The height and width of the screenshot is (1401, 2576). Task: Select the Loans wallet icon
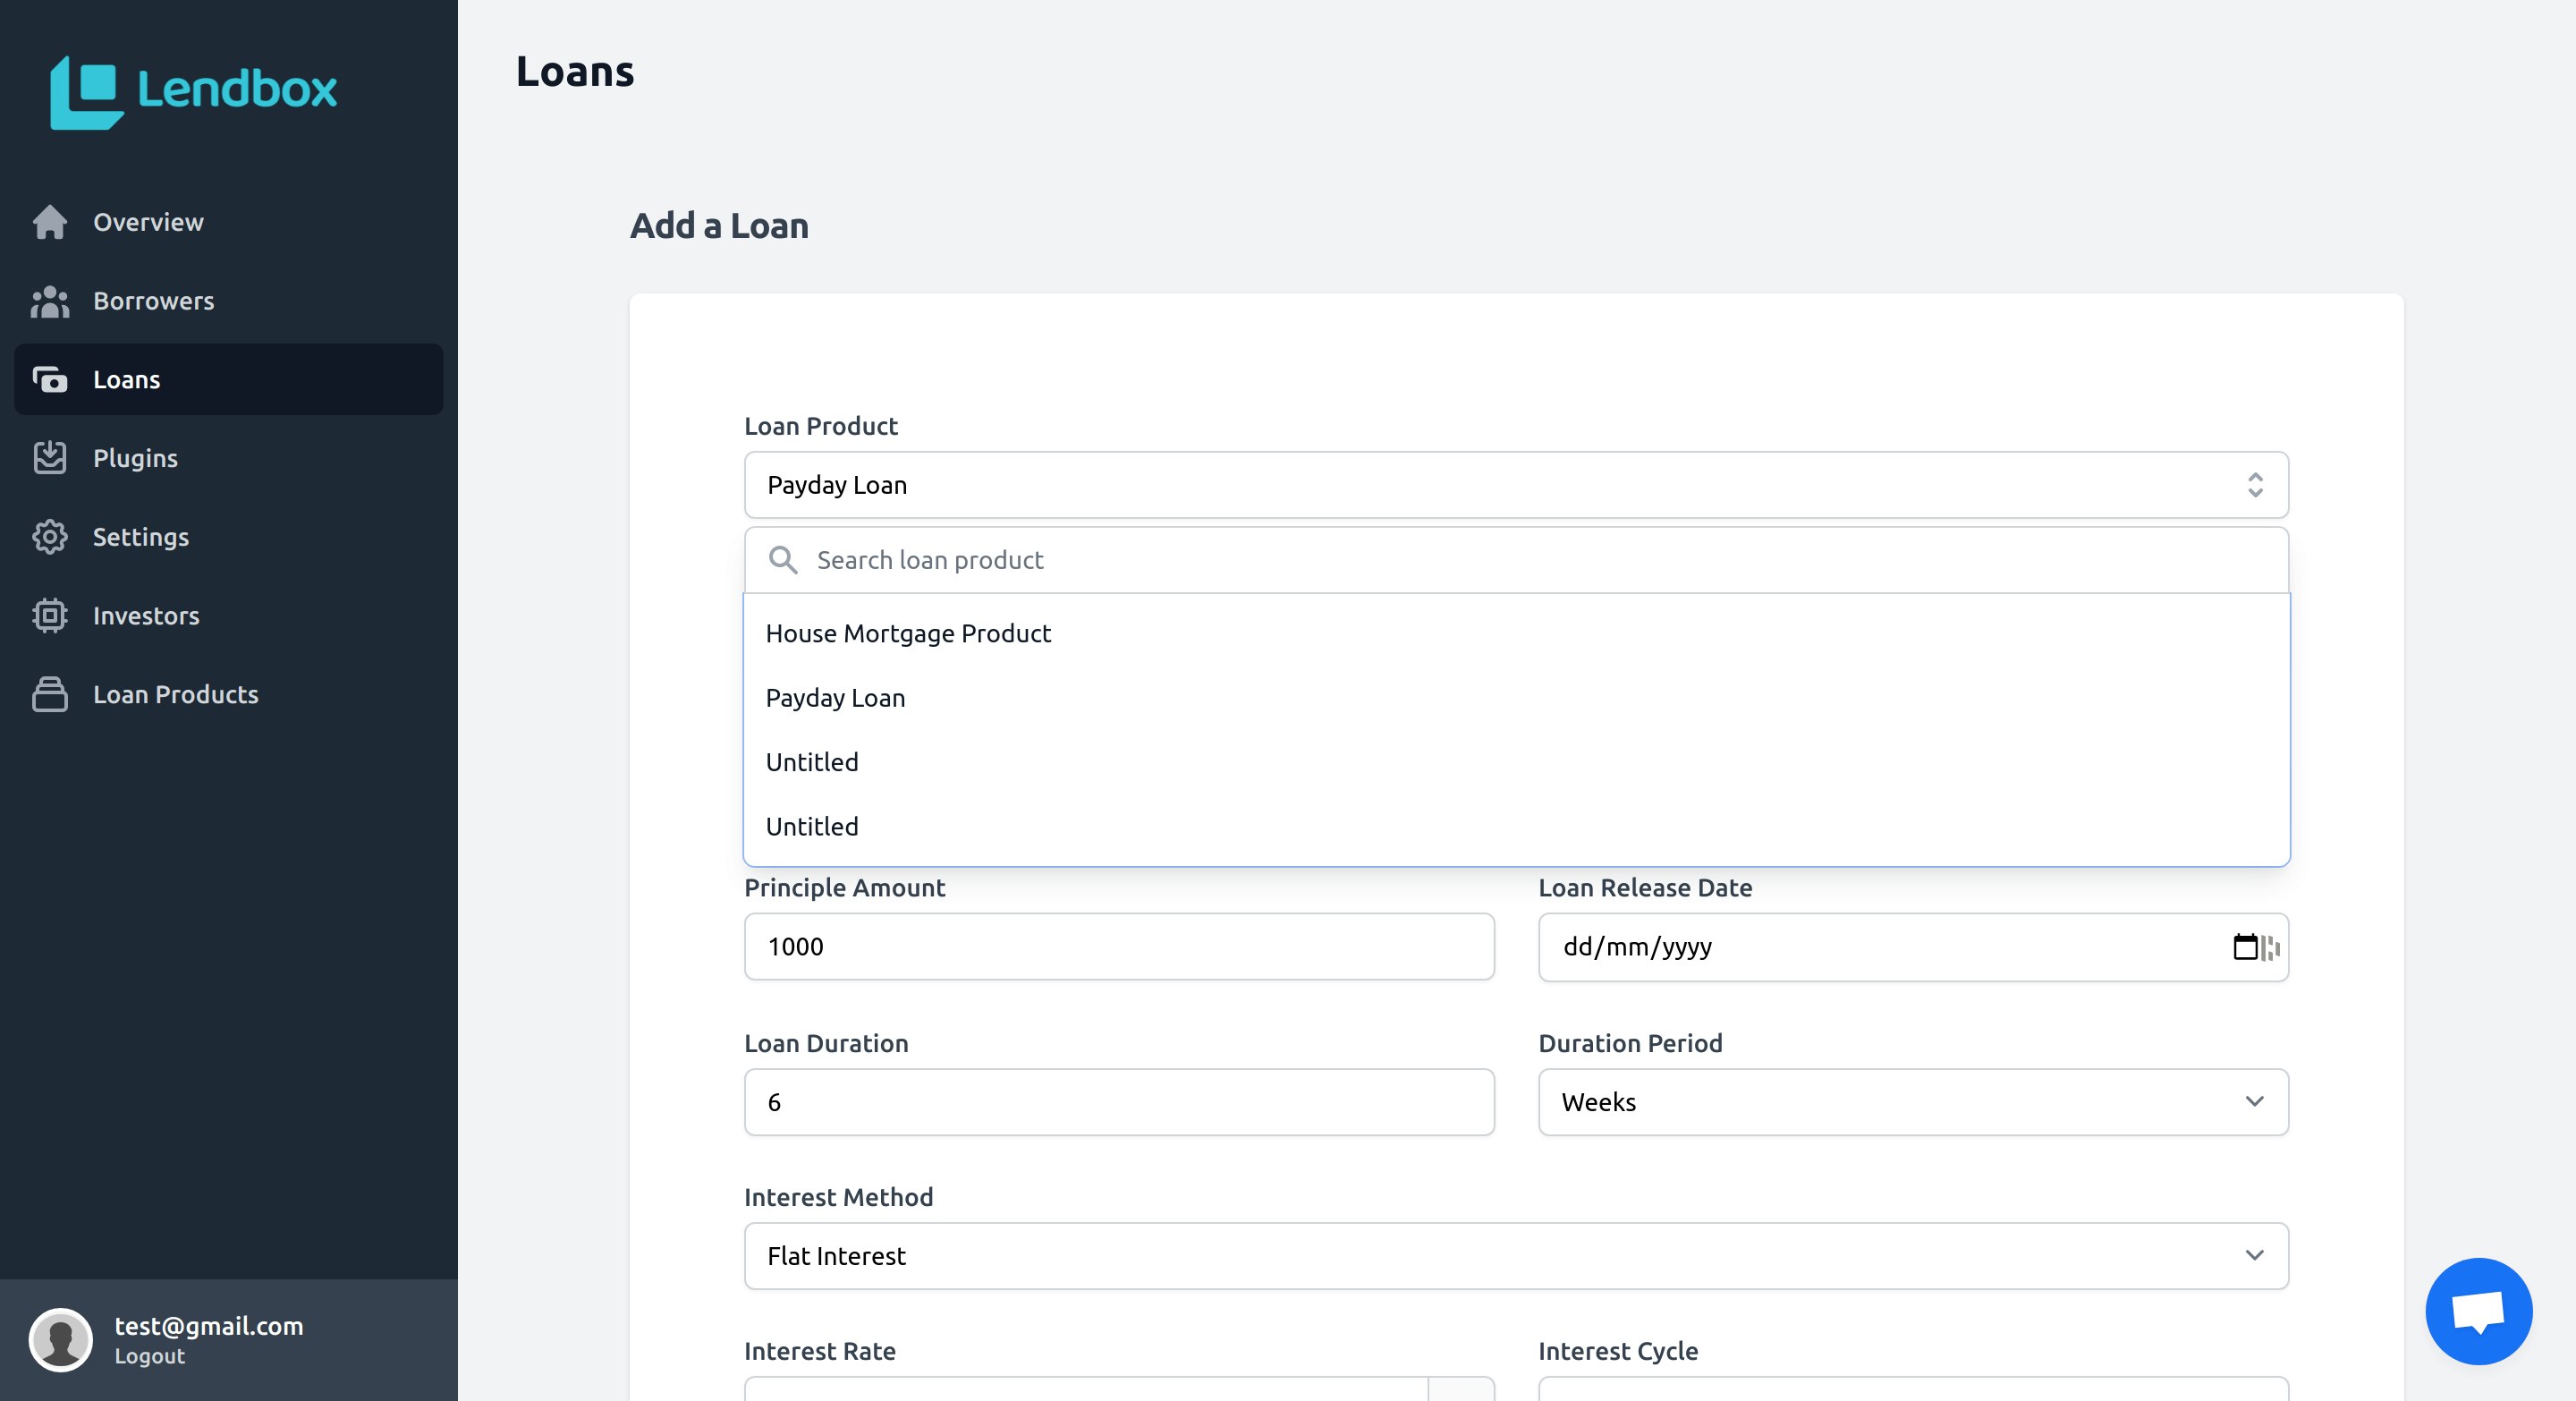[50, 379]
